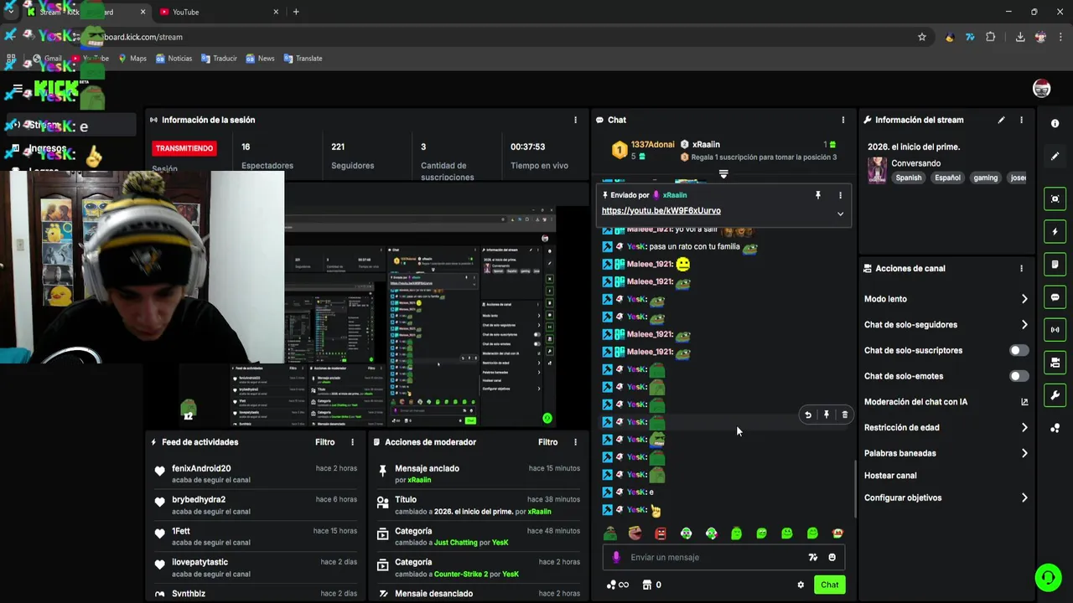
Task: Open the emoji picker in message box
Action: [832, 558]
